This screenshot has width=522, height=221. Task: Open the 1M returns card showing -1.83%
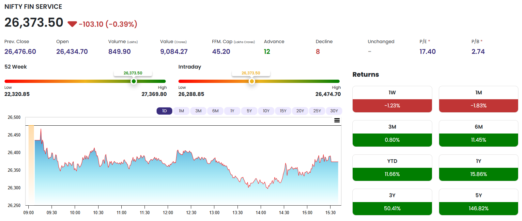click(x=479, y=99)
